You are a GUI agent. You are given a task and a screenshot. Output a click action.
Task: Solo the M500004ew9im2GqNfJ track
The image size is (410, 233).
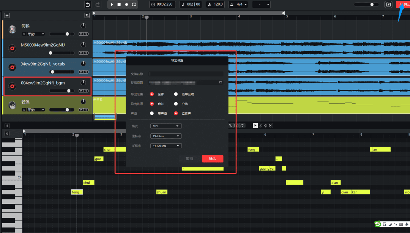click(86, 53)
